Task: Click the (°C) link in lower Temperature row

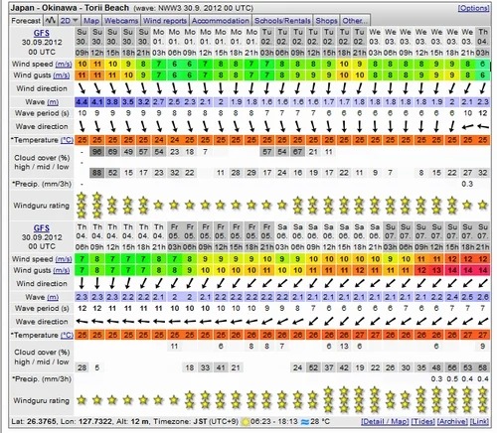Action: pyautogui.click(x=67, y=335)
